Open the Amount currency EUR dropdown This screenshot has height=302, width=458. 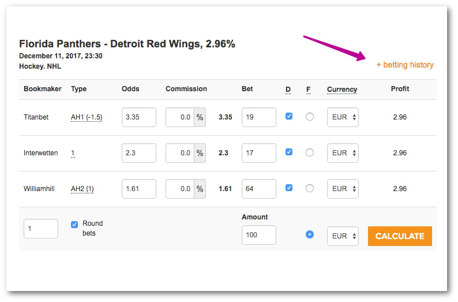pyautogui.click(x=343, y=236)
